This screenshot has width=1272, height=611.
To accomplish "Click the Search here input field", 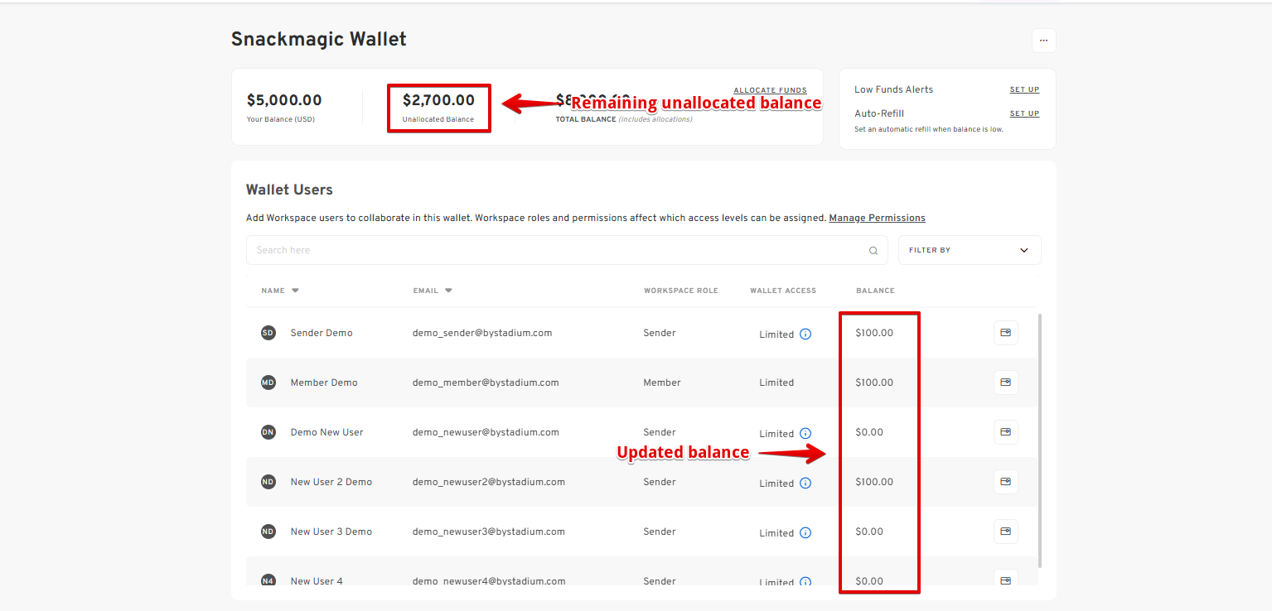I will click(x=555, y=250).
